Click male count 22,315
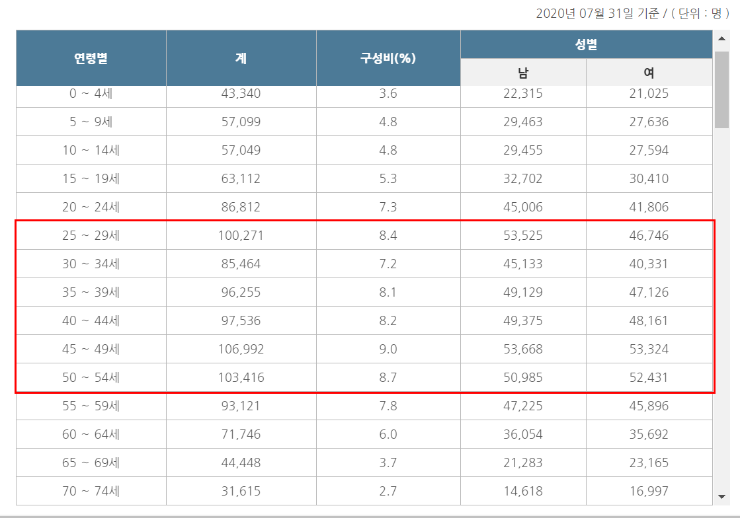 tap(523, 93)
